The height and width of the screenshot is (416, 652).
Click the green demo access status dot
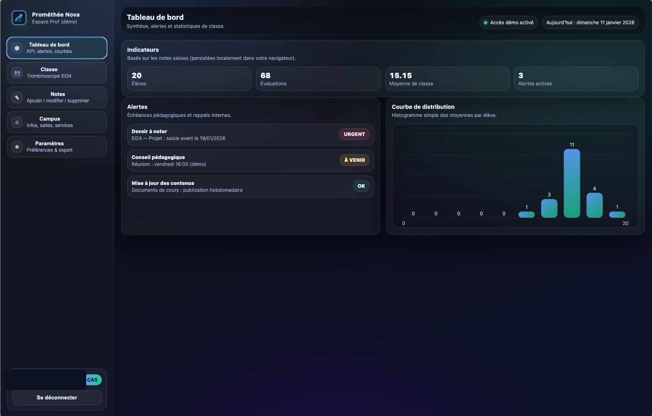tap(486, 23)
